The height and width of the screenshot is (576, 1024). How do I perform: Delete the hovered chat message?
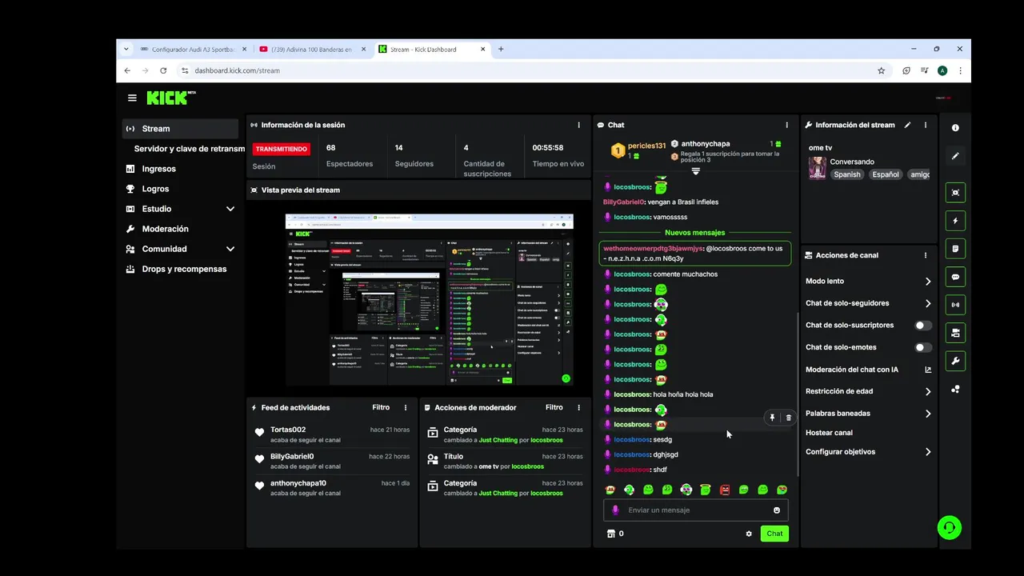coord(788,418)
